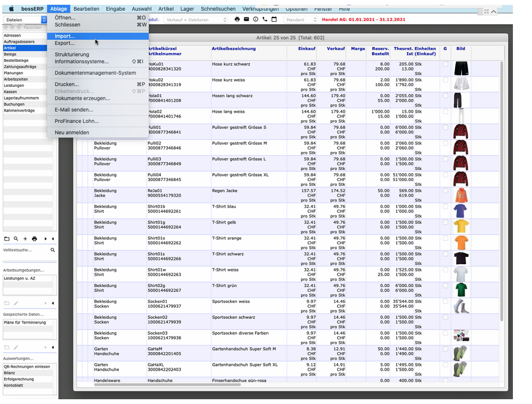Click the plus icon in the sidebar toolbar

pos(25,239)
